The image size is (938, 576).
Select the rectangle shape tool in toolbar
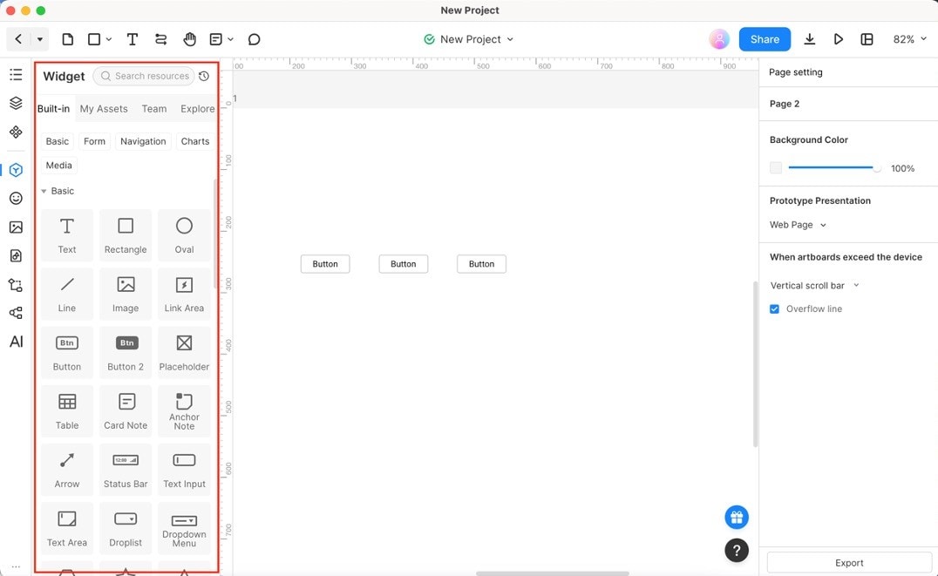[94, 39]
